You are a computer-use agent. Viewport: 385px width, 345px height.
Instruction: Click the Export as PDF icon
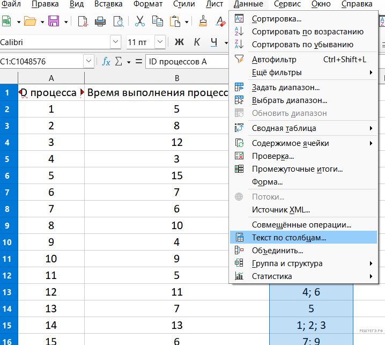83,21
